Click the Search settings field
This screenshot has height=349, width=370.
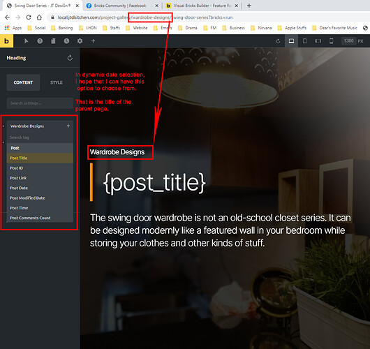click(40, 103)
